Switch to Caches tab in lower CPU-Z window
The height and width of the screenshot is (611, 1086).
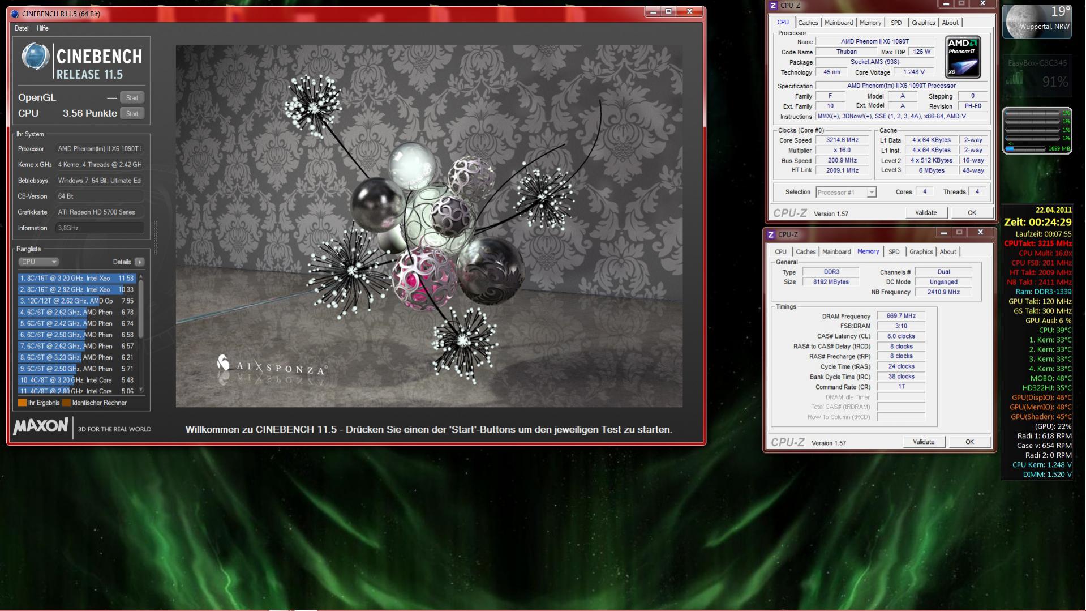pos(805,252)
